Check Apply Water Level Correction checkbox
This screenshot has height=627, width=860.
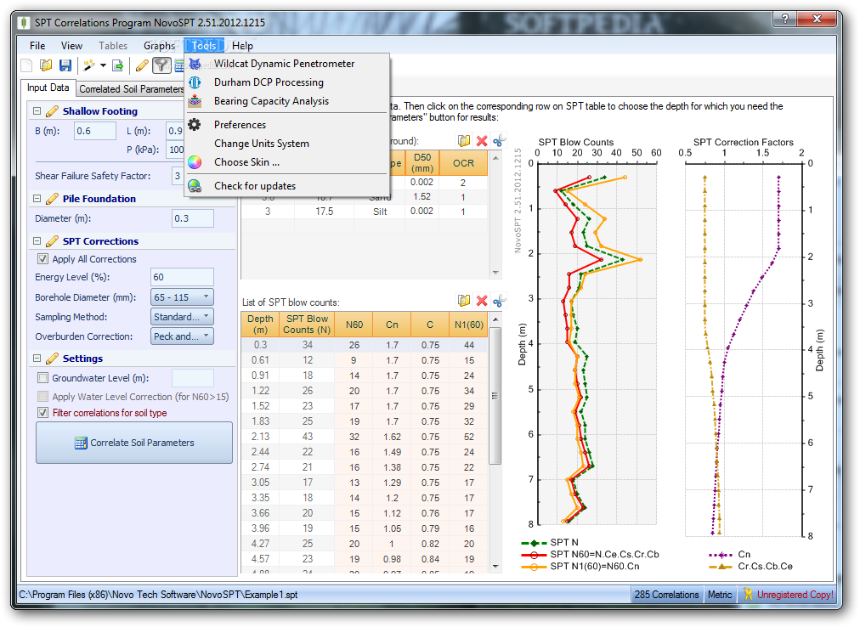point(42,397)
